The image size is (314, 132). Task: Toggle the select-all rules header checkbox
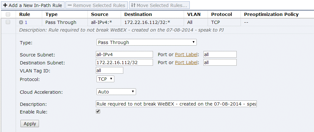coord(8,14)
